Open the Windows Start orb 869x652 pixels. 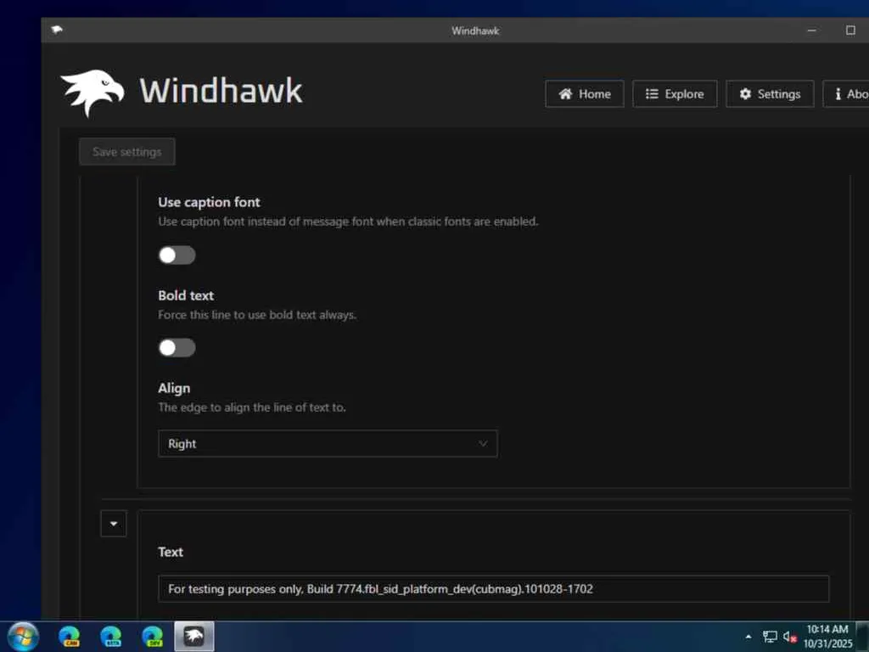tap(23, 636)
